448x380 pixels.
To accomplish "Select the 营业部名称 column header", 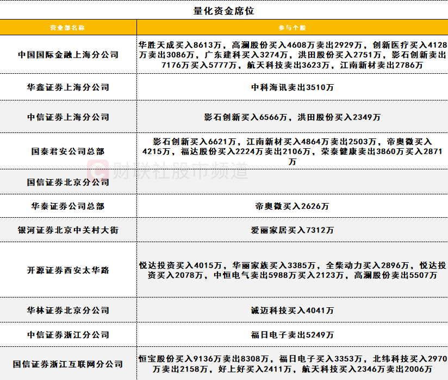I will coord(67,28).
